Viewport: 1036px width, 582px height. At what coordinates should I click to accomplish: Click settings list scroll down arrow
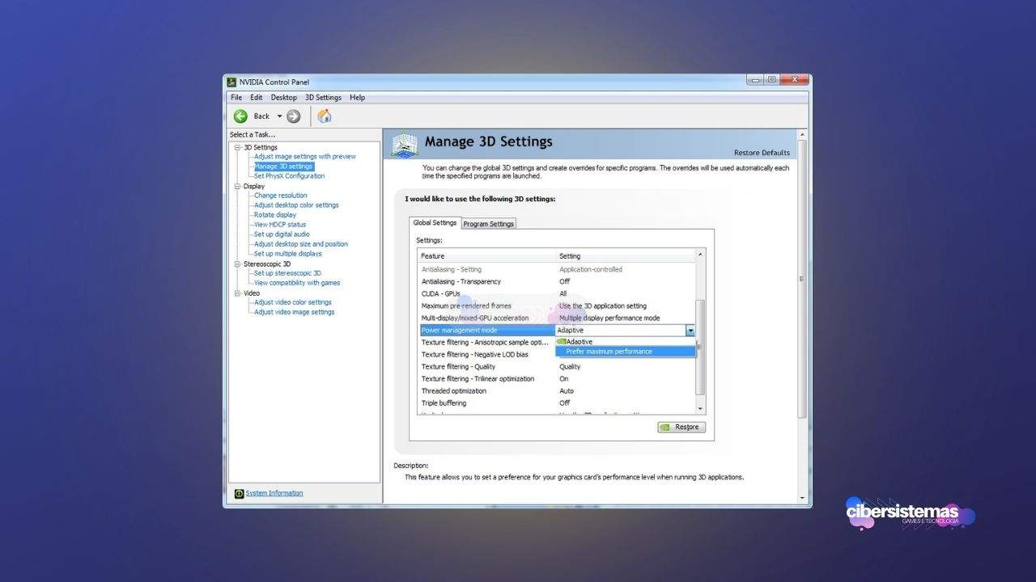700,409
